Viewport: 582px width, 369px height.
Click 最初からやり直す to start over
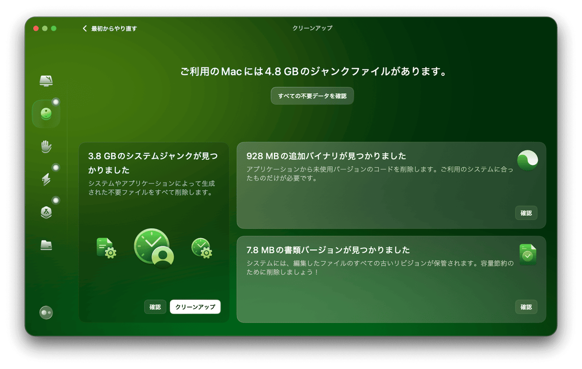point(114,29)
